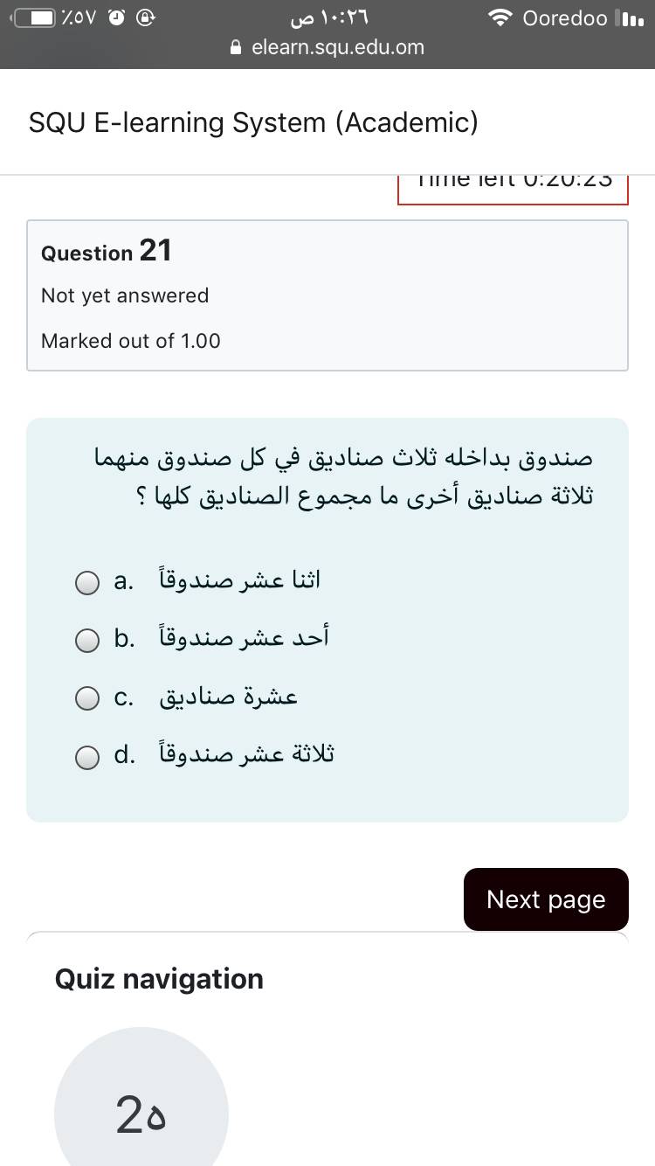
Task: Tap the Quiz navigation heading
Action: click(159, 979)
